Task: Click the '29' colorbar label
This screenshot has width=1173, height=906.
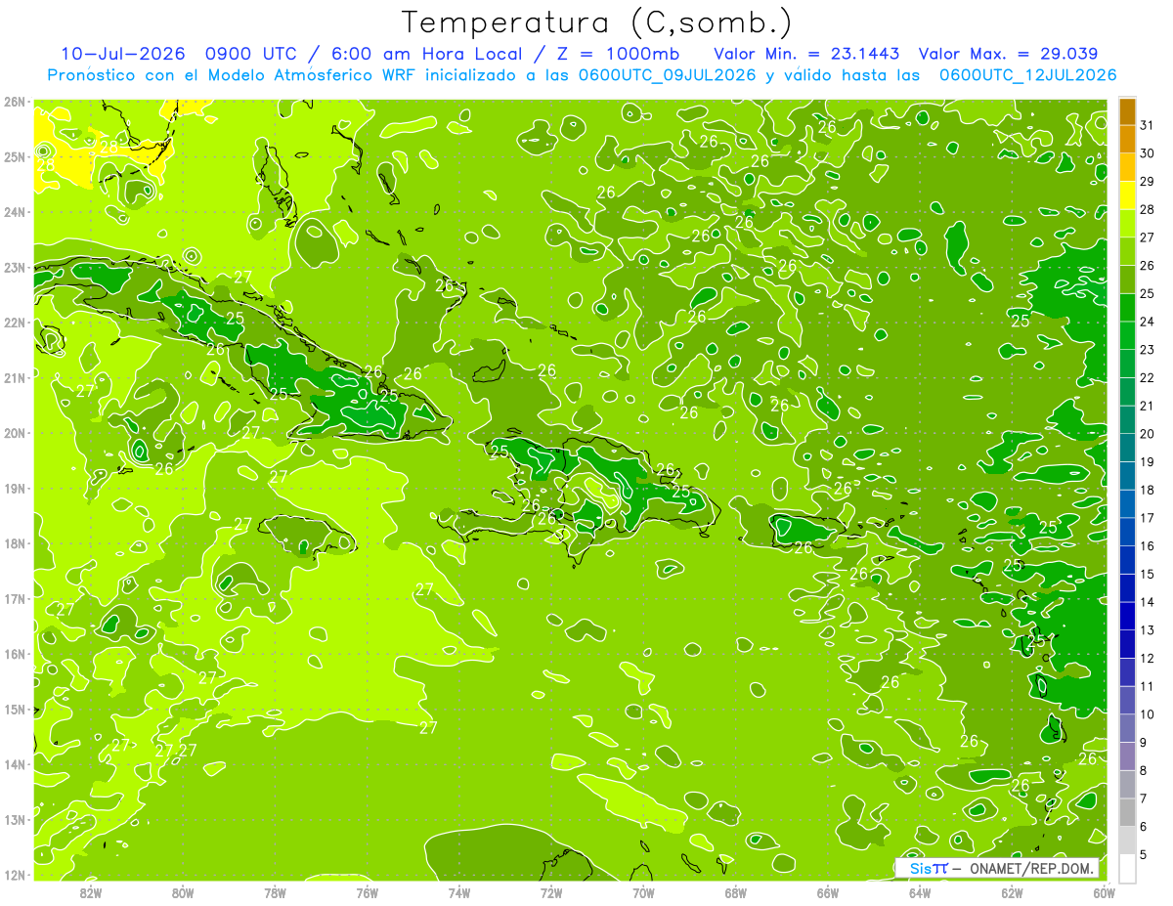Action: [1147, 181]
